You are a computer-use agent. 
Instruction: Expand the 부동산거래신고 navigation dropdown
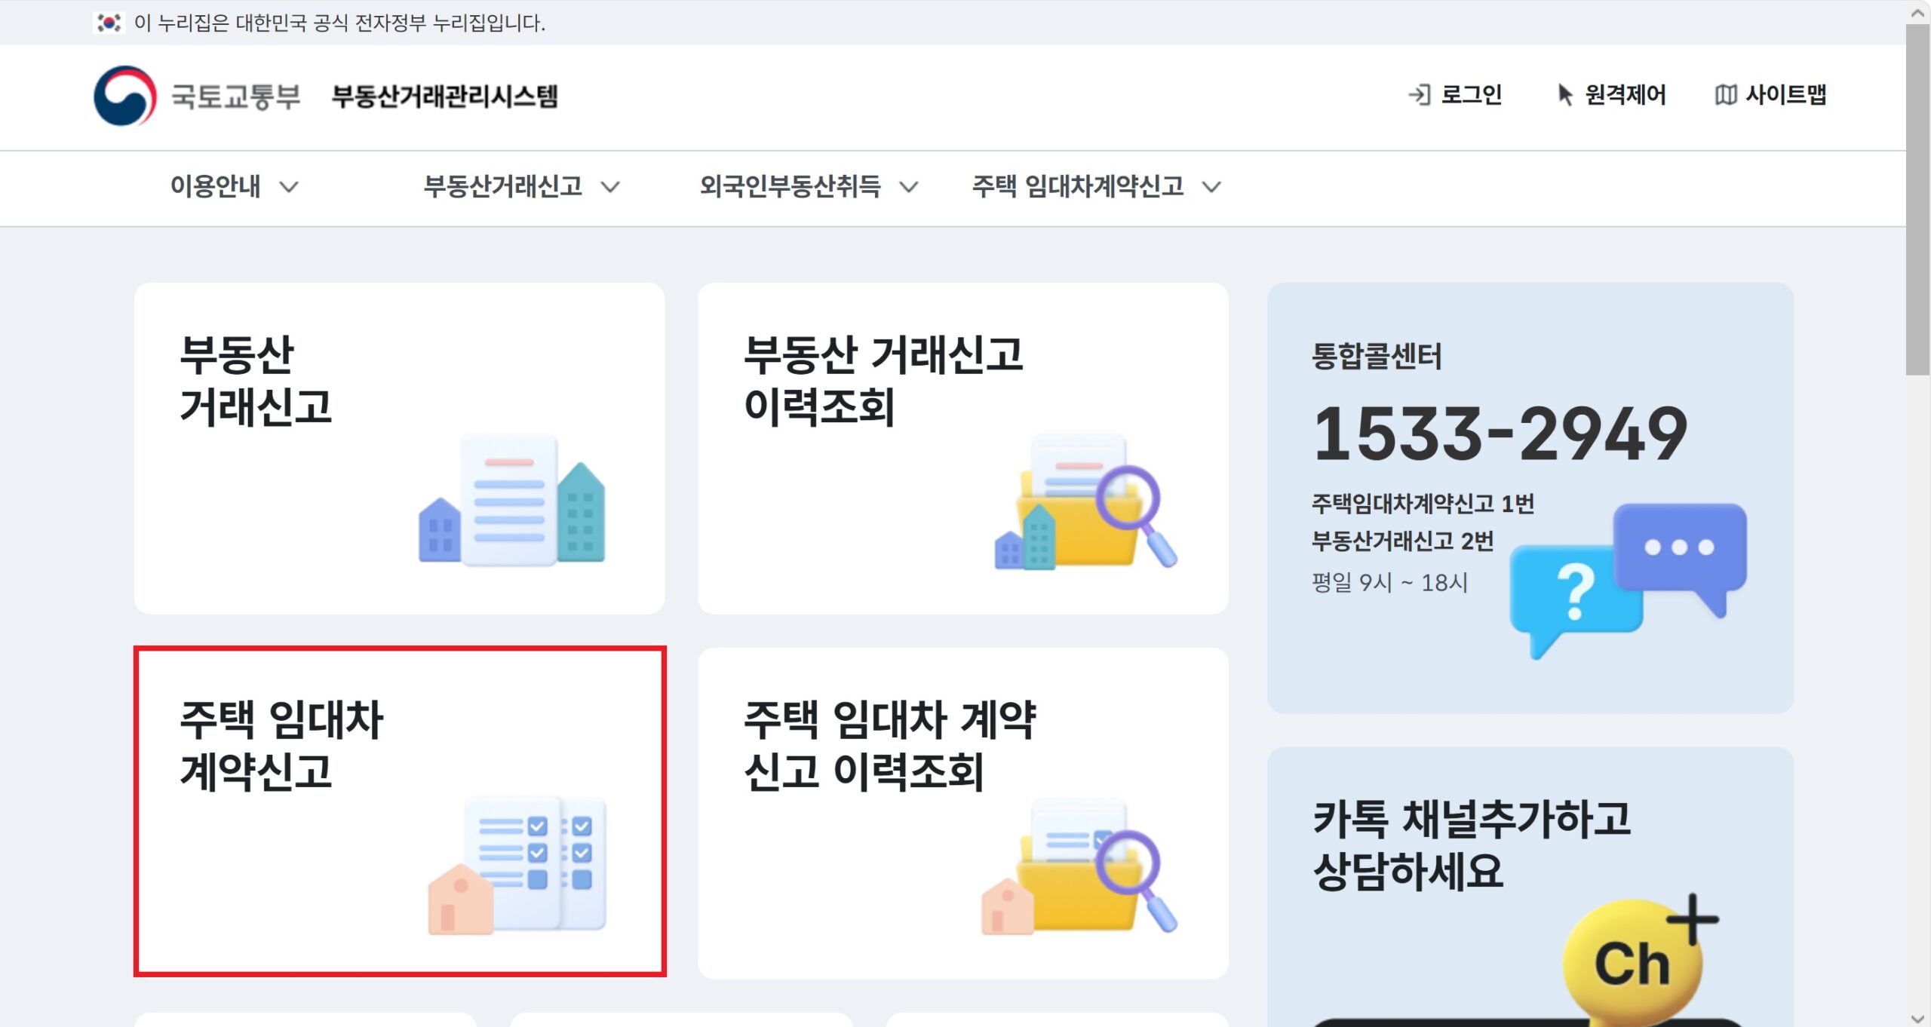[610, 188]
